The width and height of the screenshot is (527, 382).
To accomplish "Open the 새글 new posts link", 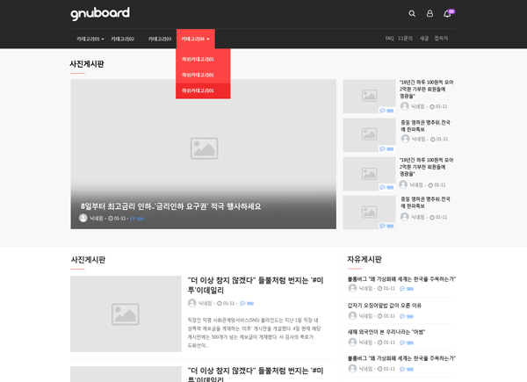I will coord(424,39).
